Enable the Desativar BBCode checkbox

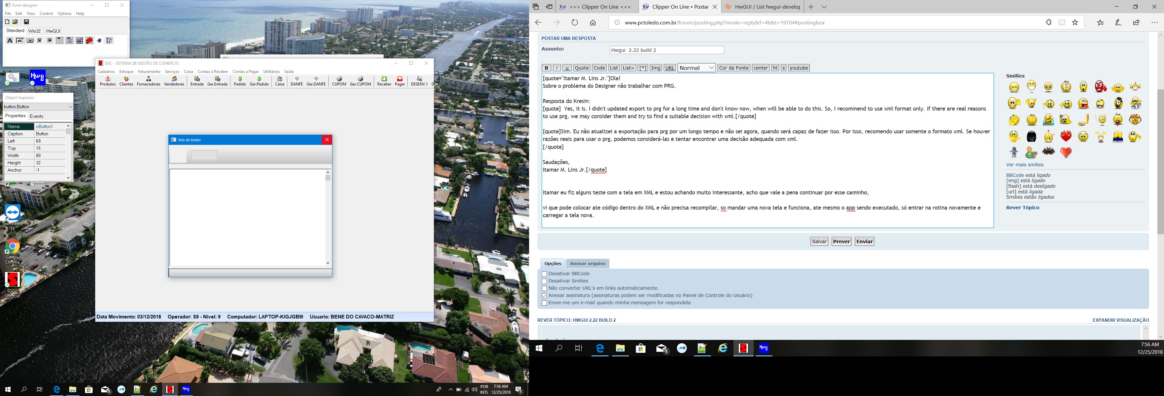544,274
